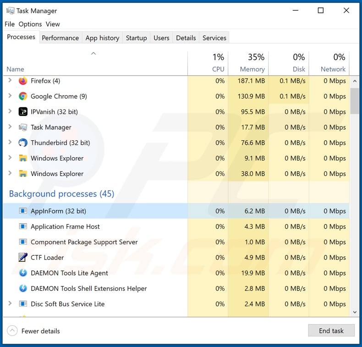Open the Startup tab

[136, 38]
